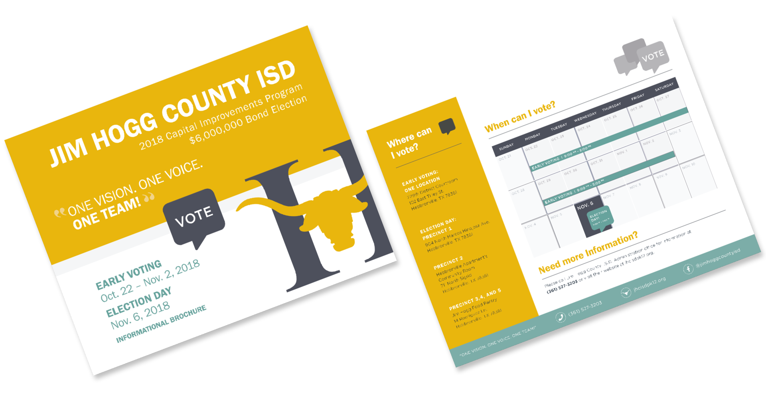
Task: Select the 'Jim Hogg Food Pantry' location line
Action: (474, 307)
